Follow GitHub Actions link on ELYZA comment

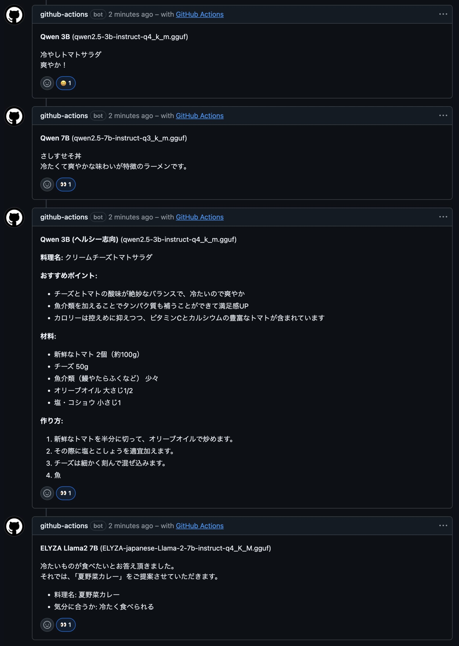coord(200,526)
